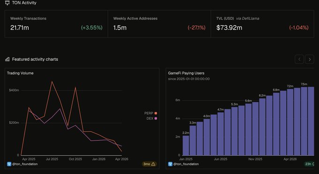Click the $200m y-axis label
Screen dimensions: 319x174
pyautogui.click(x=14, y=123)
